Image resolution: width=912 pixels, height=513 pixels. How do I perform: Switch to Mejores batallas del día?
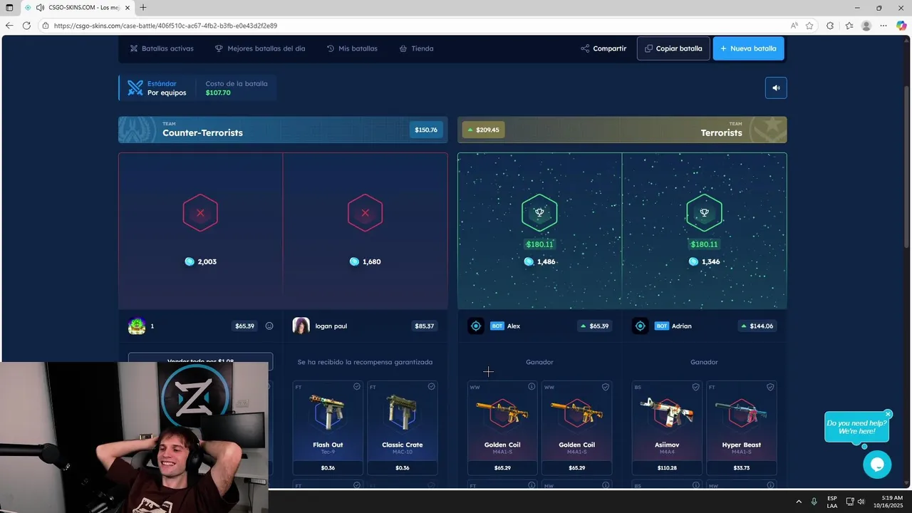click(x=260, y=48)
